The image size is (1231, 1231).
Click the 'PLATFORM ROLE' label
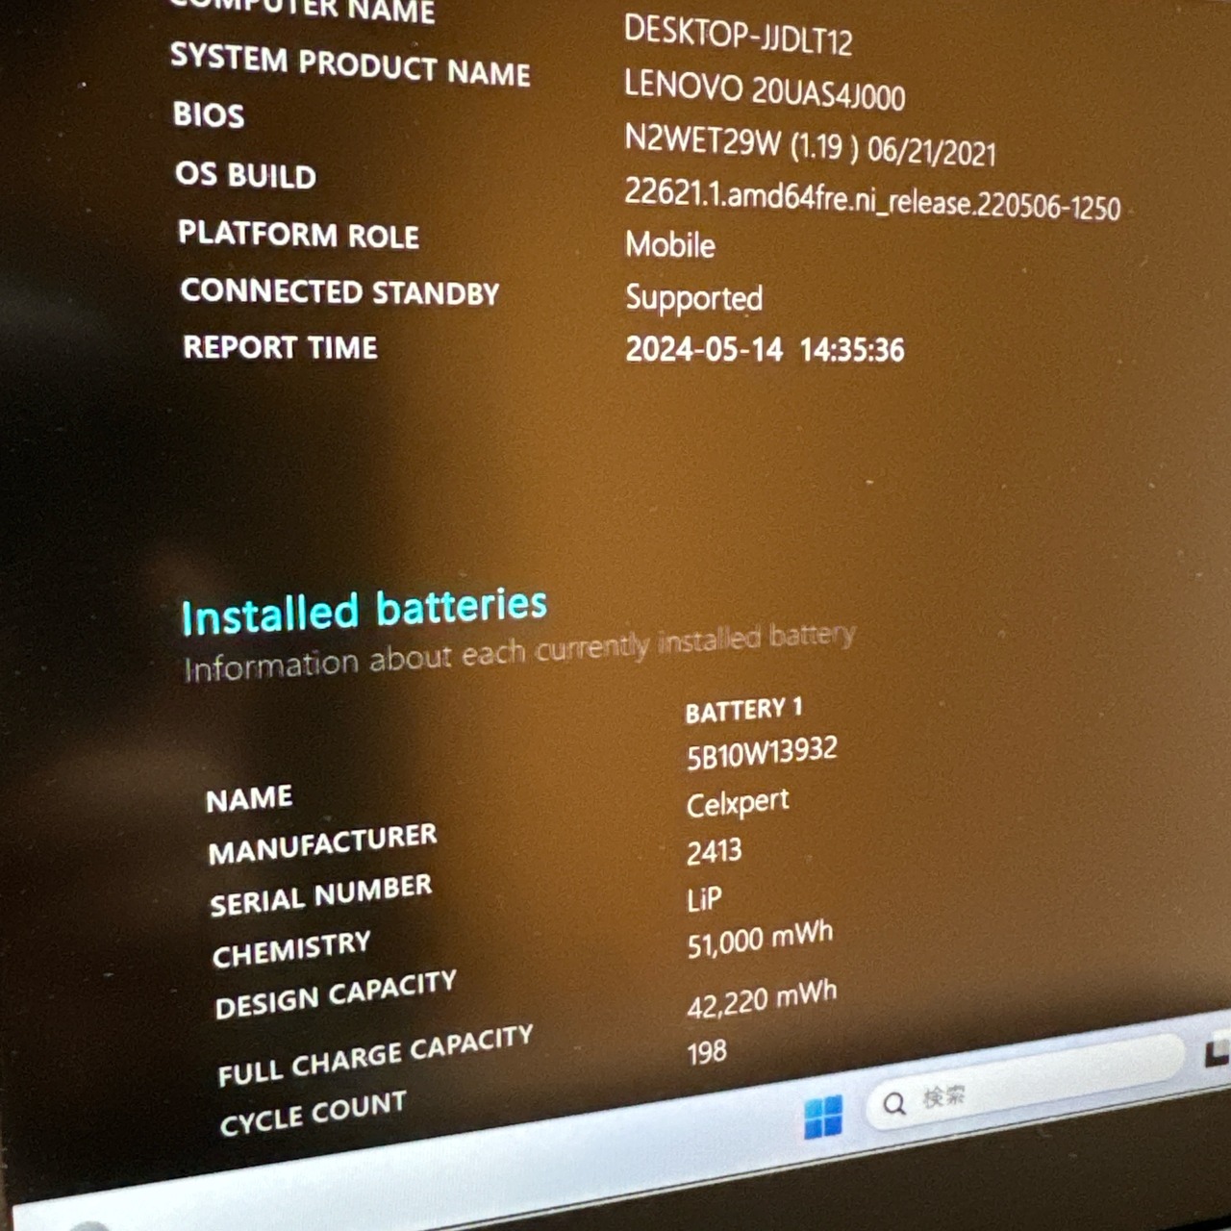(298, 234)
